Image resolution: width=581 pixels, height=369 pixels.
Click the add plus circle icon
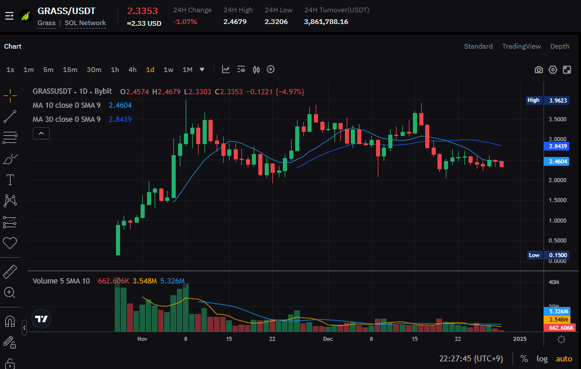(271, 69)
